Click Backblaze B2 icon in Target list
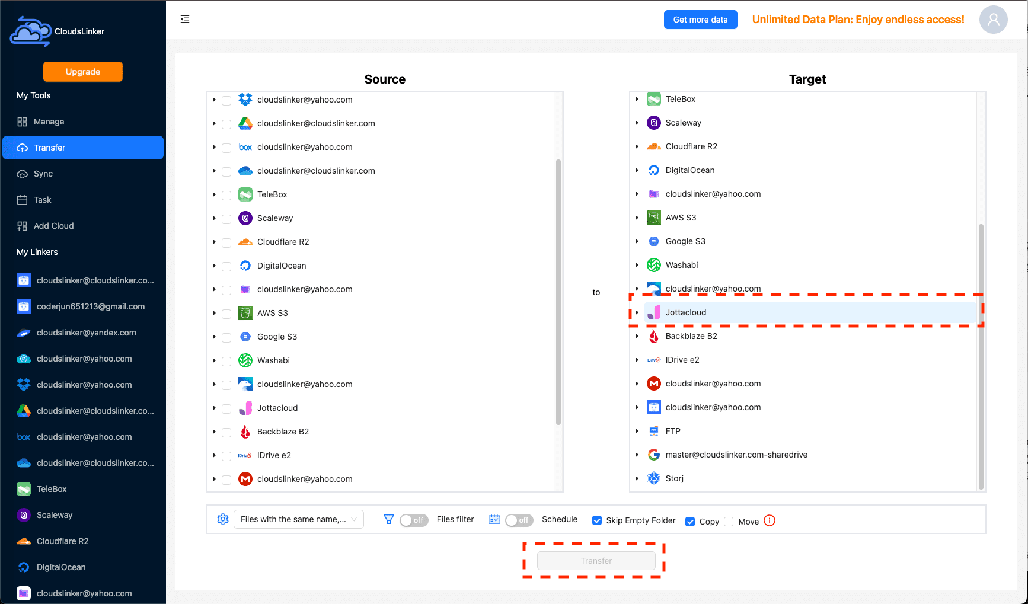 654,336
